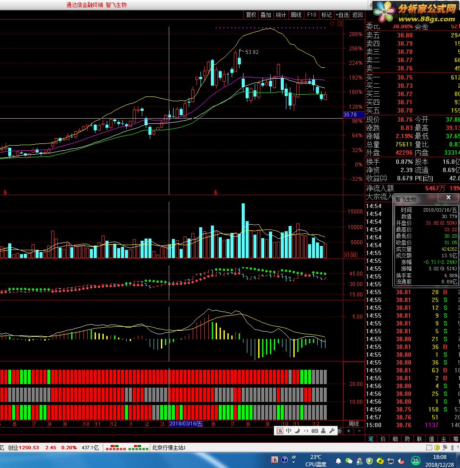
Task: Click the 卖五 price 38.80
Action: pyautogui.click(x=405, y=35)
